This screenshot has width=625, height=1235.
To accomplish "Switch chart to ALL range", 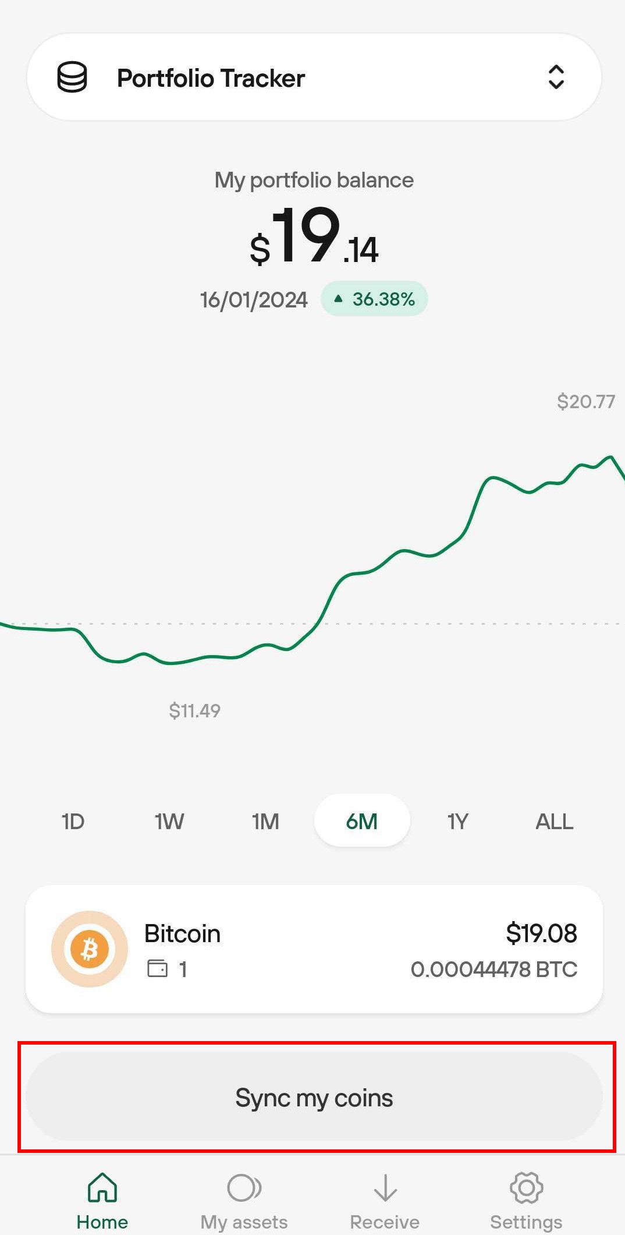I will (x=554, y=821).
